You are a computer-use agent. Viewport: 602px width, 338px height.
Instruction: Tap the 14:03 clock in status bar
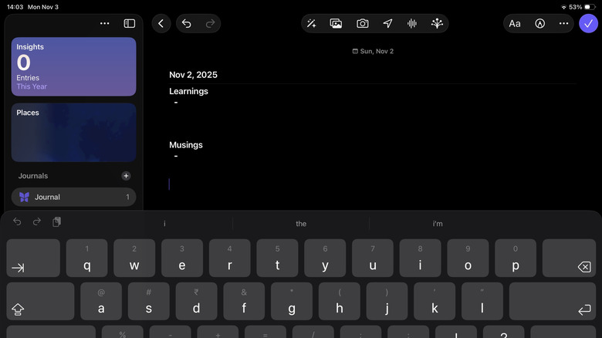coord(15,7)
